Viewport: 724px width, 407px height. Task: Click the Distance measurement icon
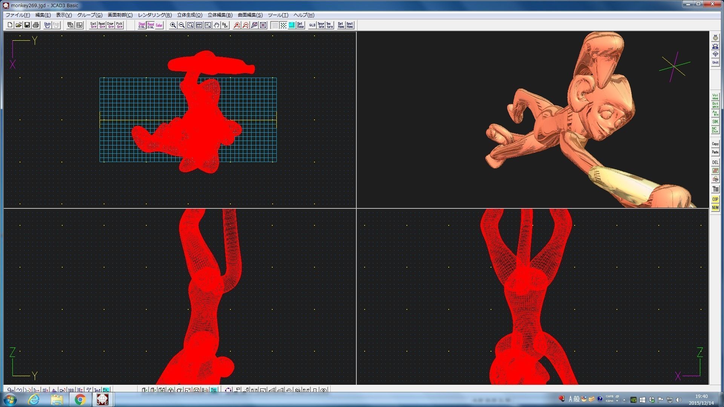point(715,105)
